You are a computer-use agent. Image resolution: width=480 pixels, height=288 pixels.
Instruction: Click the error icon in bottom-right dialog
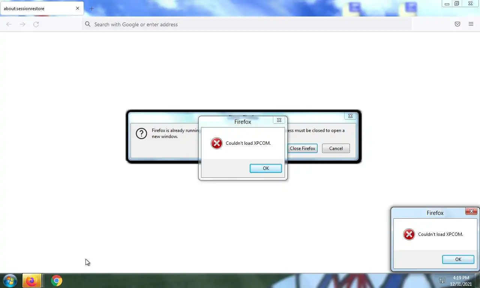click(x=409, y=234)
